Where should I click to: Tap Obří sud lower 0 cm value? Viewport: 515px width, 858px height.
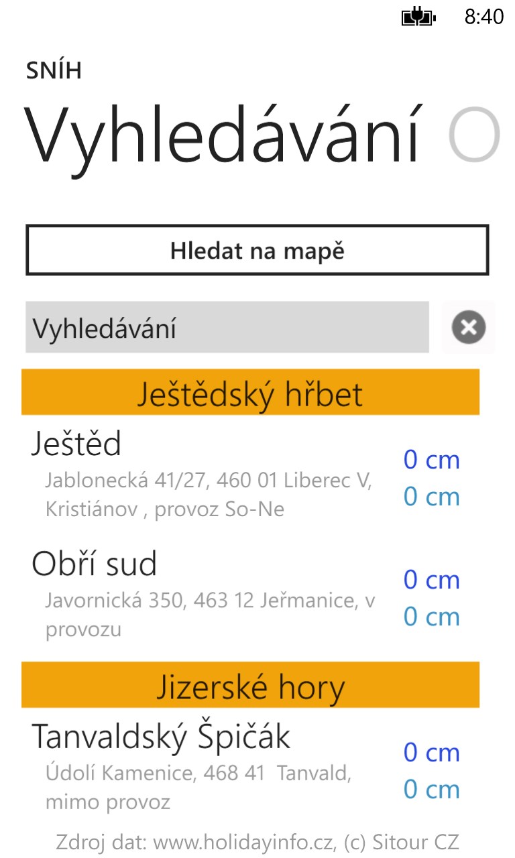[431, 617]
